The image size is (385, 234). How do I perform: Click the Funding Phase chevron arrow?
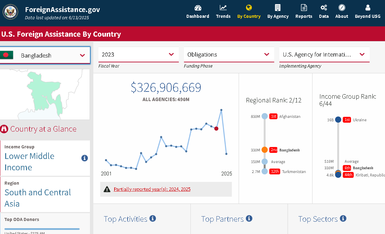pos(267,54)
